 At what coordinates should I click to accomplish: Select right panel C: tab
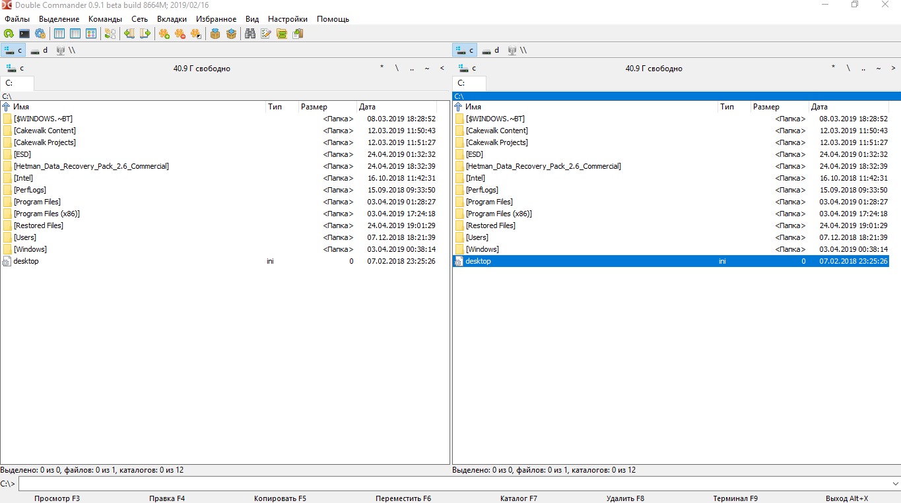coord(469,83)
